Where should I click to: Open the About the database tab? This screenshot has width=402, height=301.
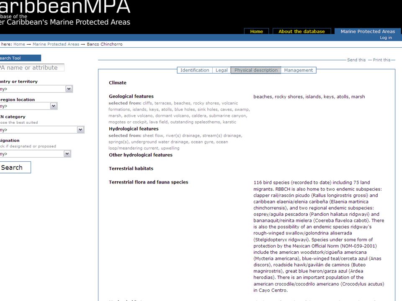pos(301,31)
